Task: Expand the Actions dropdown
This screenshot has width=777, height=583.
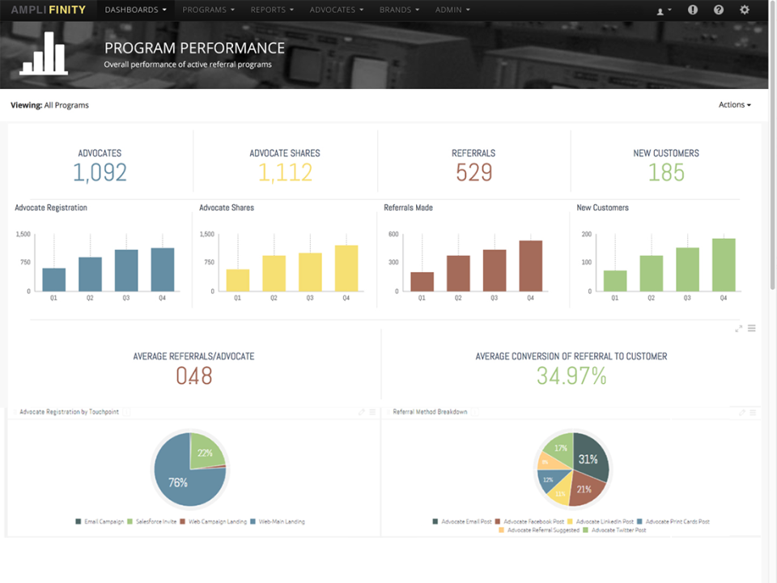Action: tap(733, 104)
